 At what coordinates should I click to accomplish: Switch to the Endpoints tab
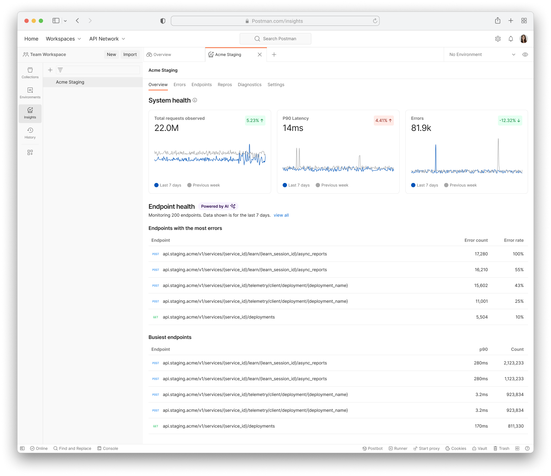click(x=202, y=85)
